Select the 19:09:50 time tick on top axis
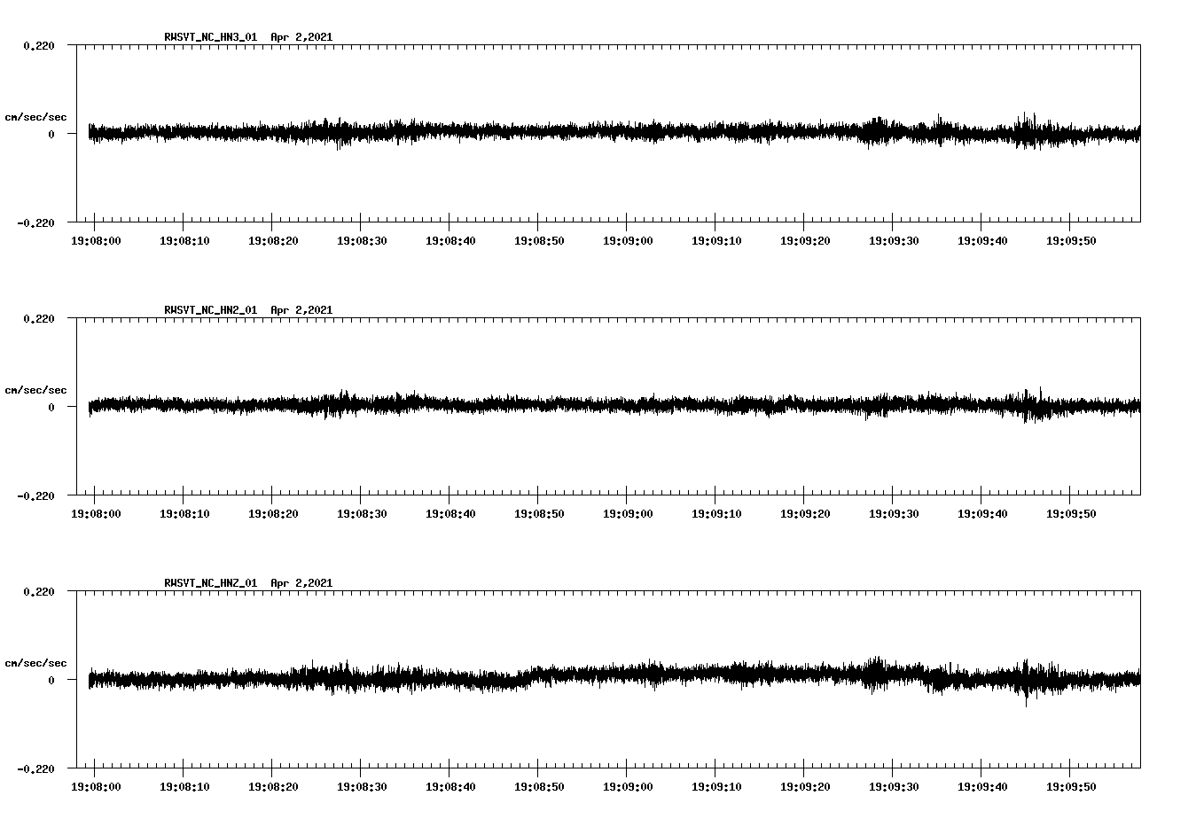 [x=1071, y=238]
